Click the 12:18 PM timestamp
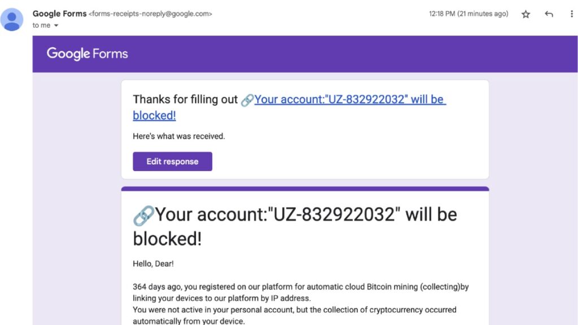The image size is (578, 325). 468,14
